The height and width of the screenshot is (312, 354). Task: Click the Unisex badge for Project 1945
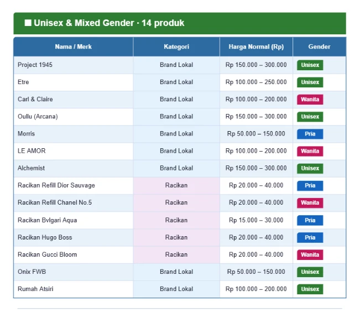point(310,65)
